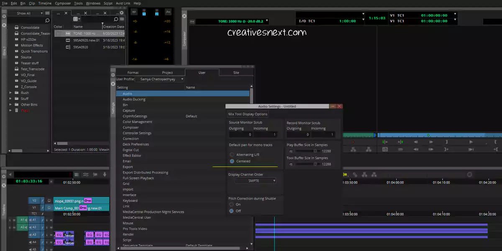
Task: Click the play button in Composer
Action: (471, 142)
